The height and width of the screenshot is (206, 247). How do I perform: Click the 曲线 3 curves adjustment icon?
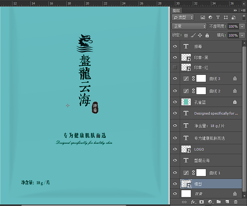point(186,78)
